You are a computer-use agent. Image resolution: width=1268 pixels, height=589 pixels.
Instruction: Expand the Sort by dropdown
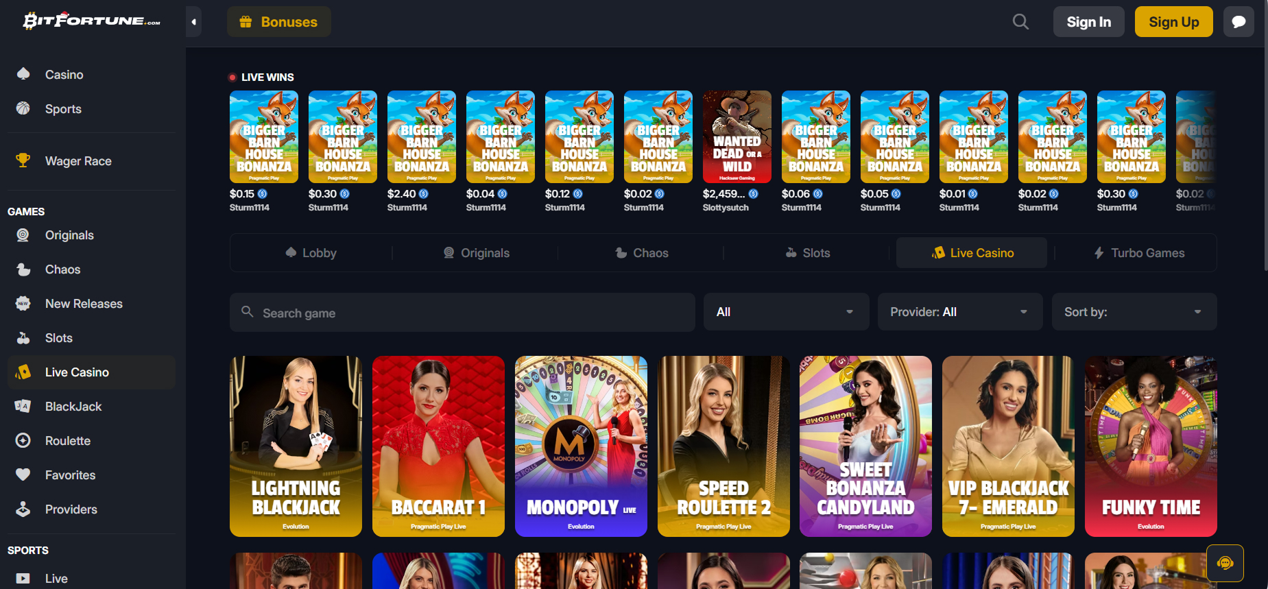(1134, 312)
